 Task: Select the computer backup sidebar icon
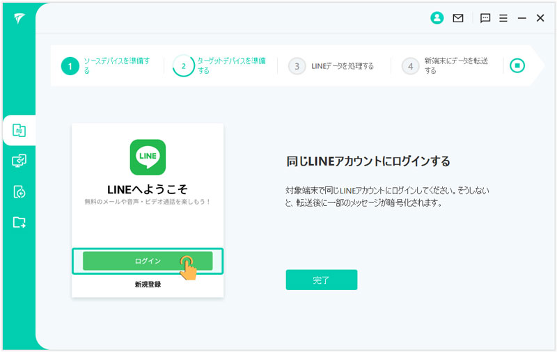tap(19, 161)
